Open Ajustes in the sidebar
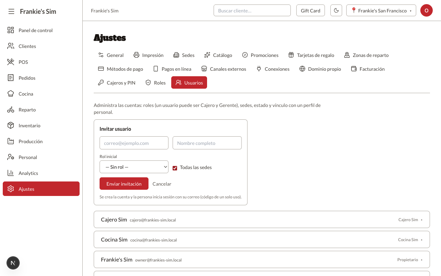This screenshot has width=441, height=276. [41, 189]
